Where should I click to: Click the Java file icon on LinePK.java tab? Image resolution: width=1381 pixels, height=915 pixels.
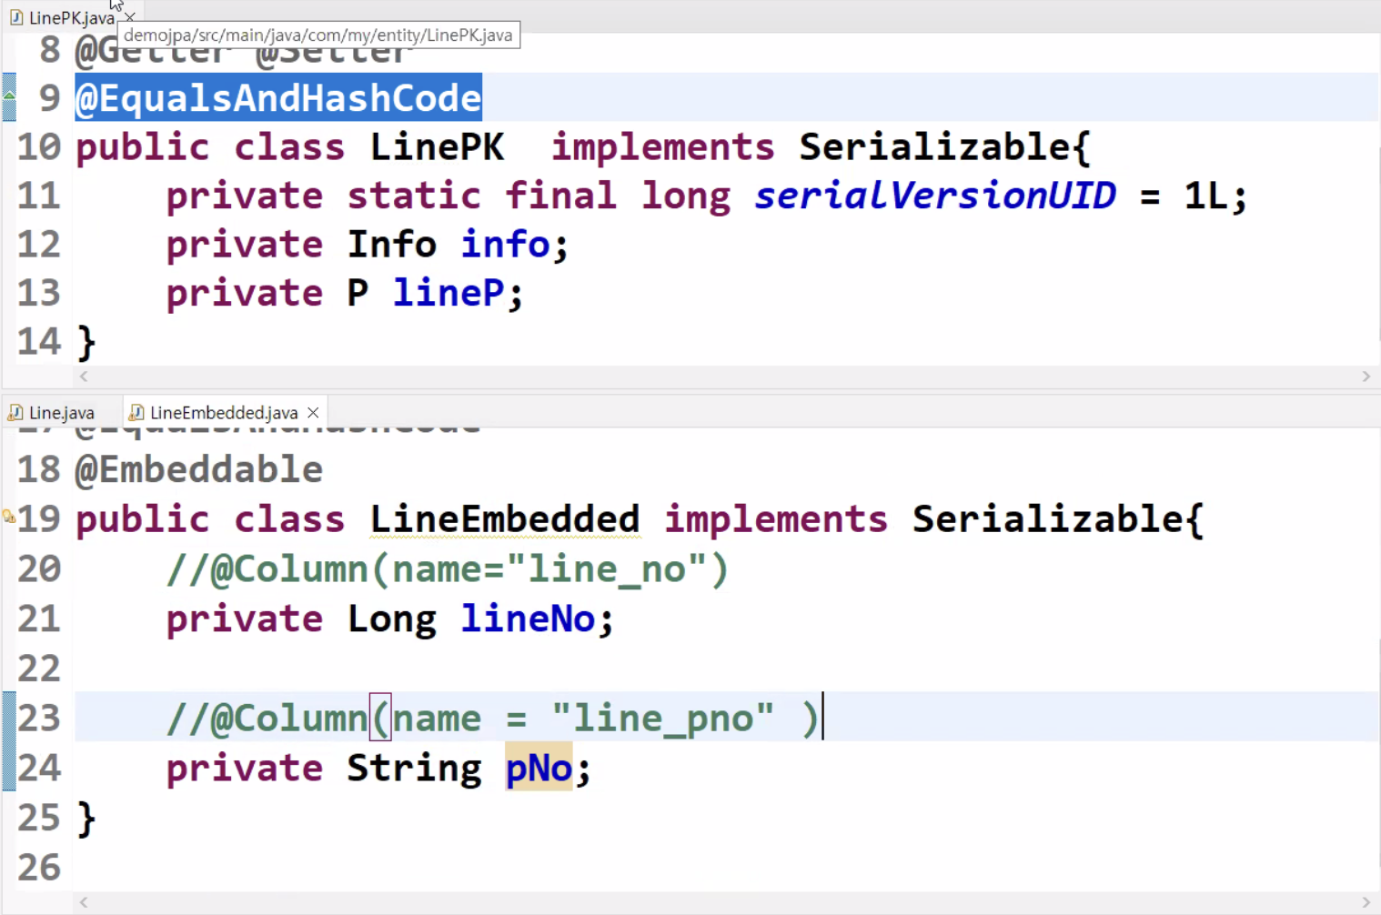tap(15, 17)
